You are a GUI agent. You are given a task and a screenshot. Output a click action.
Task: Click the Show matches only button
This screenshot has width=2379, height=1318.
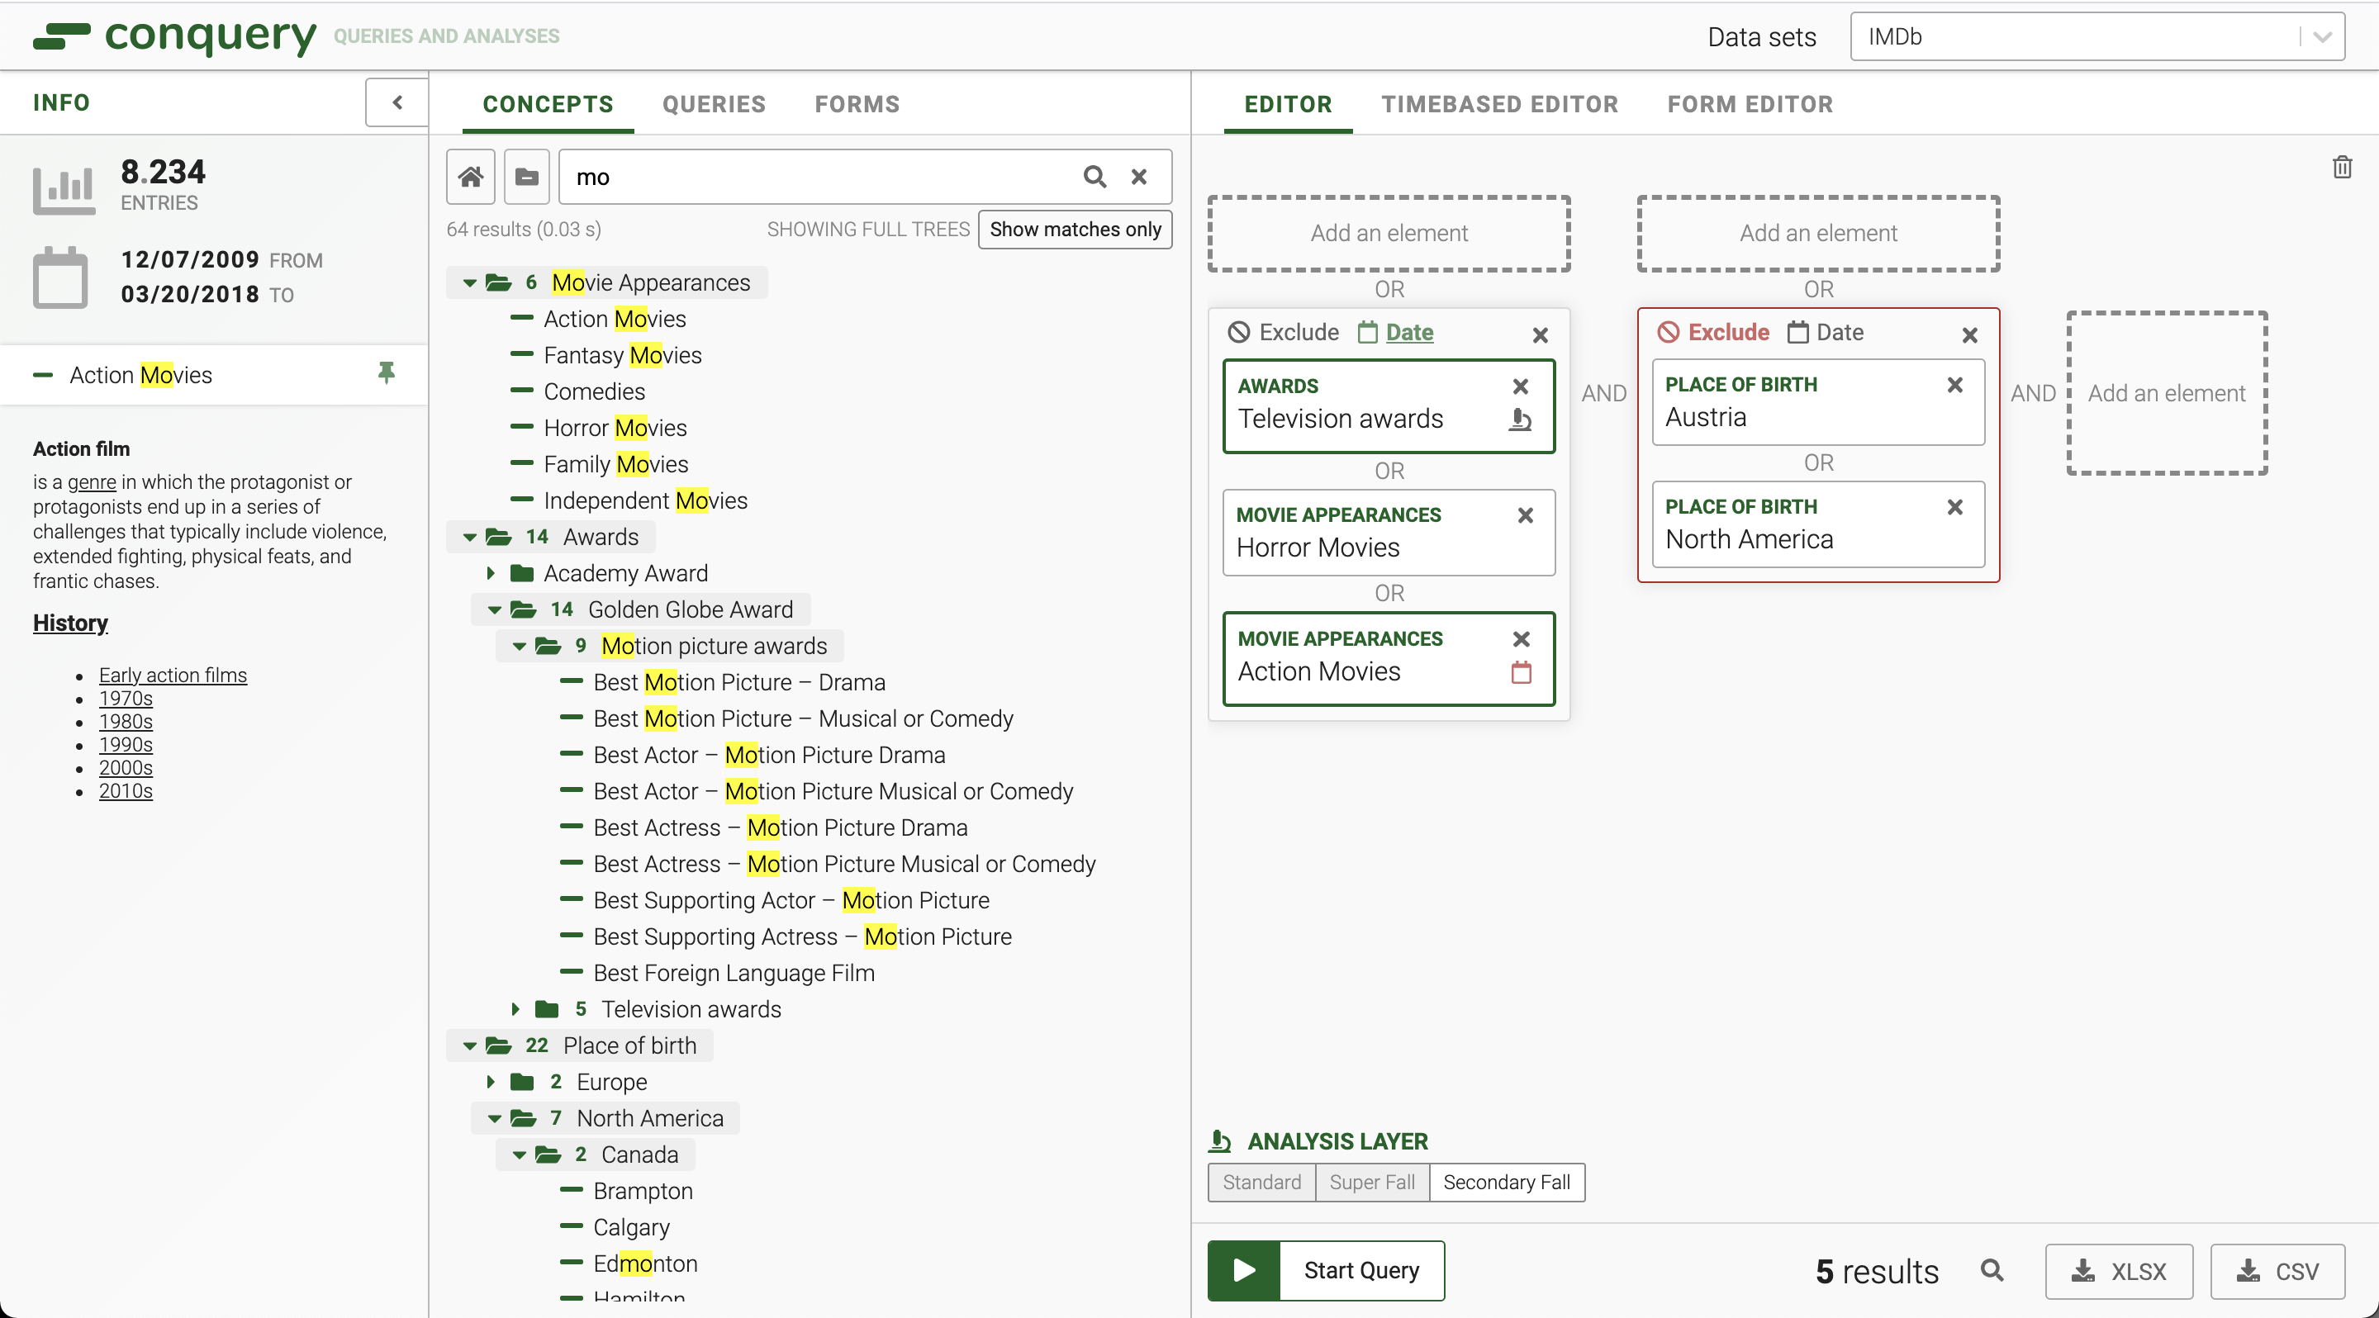pyautogui.click(x=1075, y=229)
